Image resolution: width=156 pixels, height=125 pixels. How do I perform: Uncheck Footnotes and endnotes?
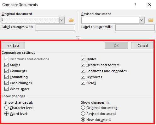83,71
